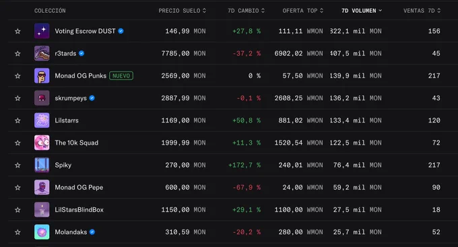Sort by Precio Suelo column
The width and height of the screenshot is (458, 247).
point(183,11)
